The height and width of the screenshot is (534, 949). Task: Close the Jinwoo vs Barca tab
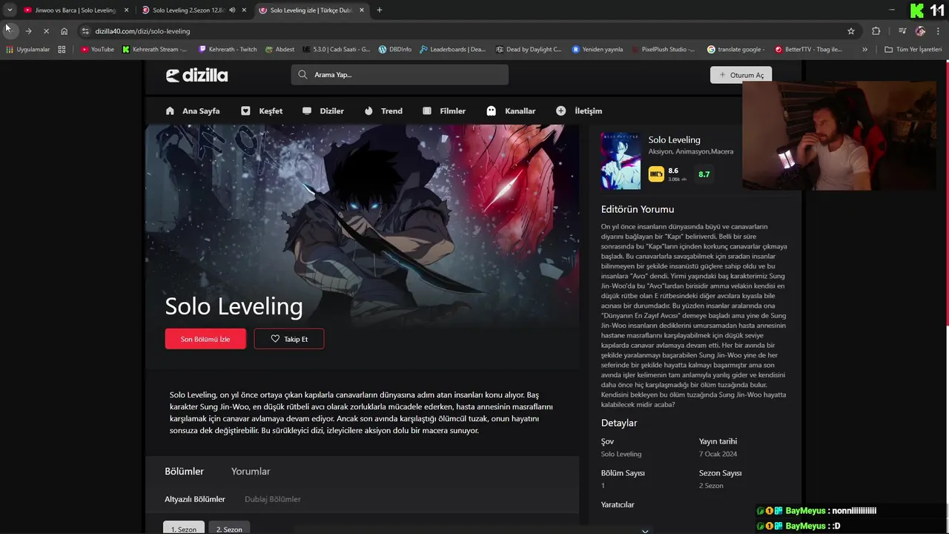click(126, 10)
